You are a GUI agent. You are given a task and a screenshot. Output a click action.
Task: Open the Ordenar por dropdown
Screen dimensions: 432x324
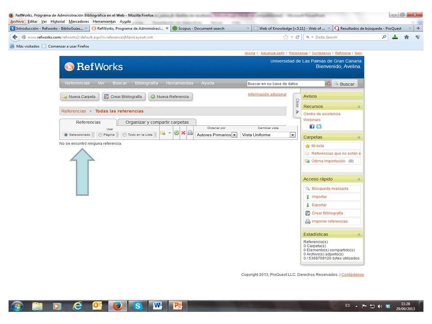[216, 135]
